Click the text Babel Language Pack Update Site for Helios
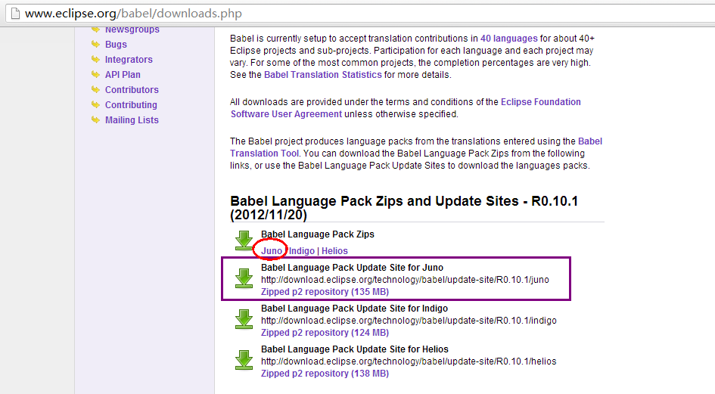Screen dimensions: 715x394 pyautogui.click(x=355, y=349)
